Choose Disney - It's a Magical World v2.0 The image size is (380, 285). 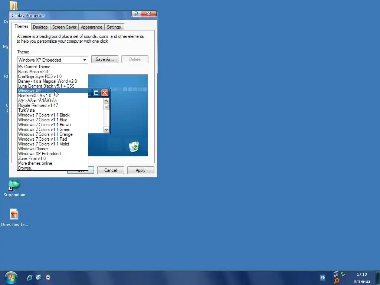[53, 81]
